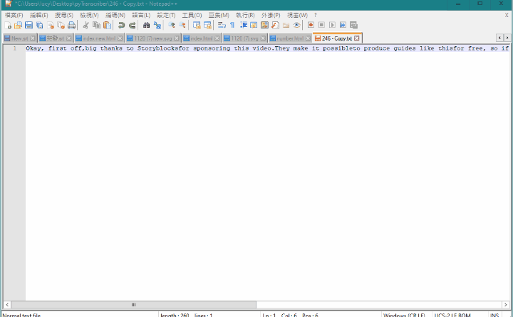Toggle word wrap in the toolbar
Image resolution: width=513 pixels, height=317 pixels.
tap(222, 25)
